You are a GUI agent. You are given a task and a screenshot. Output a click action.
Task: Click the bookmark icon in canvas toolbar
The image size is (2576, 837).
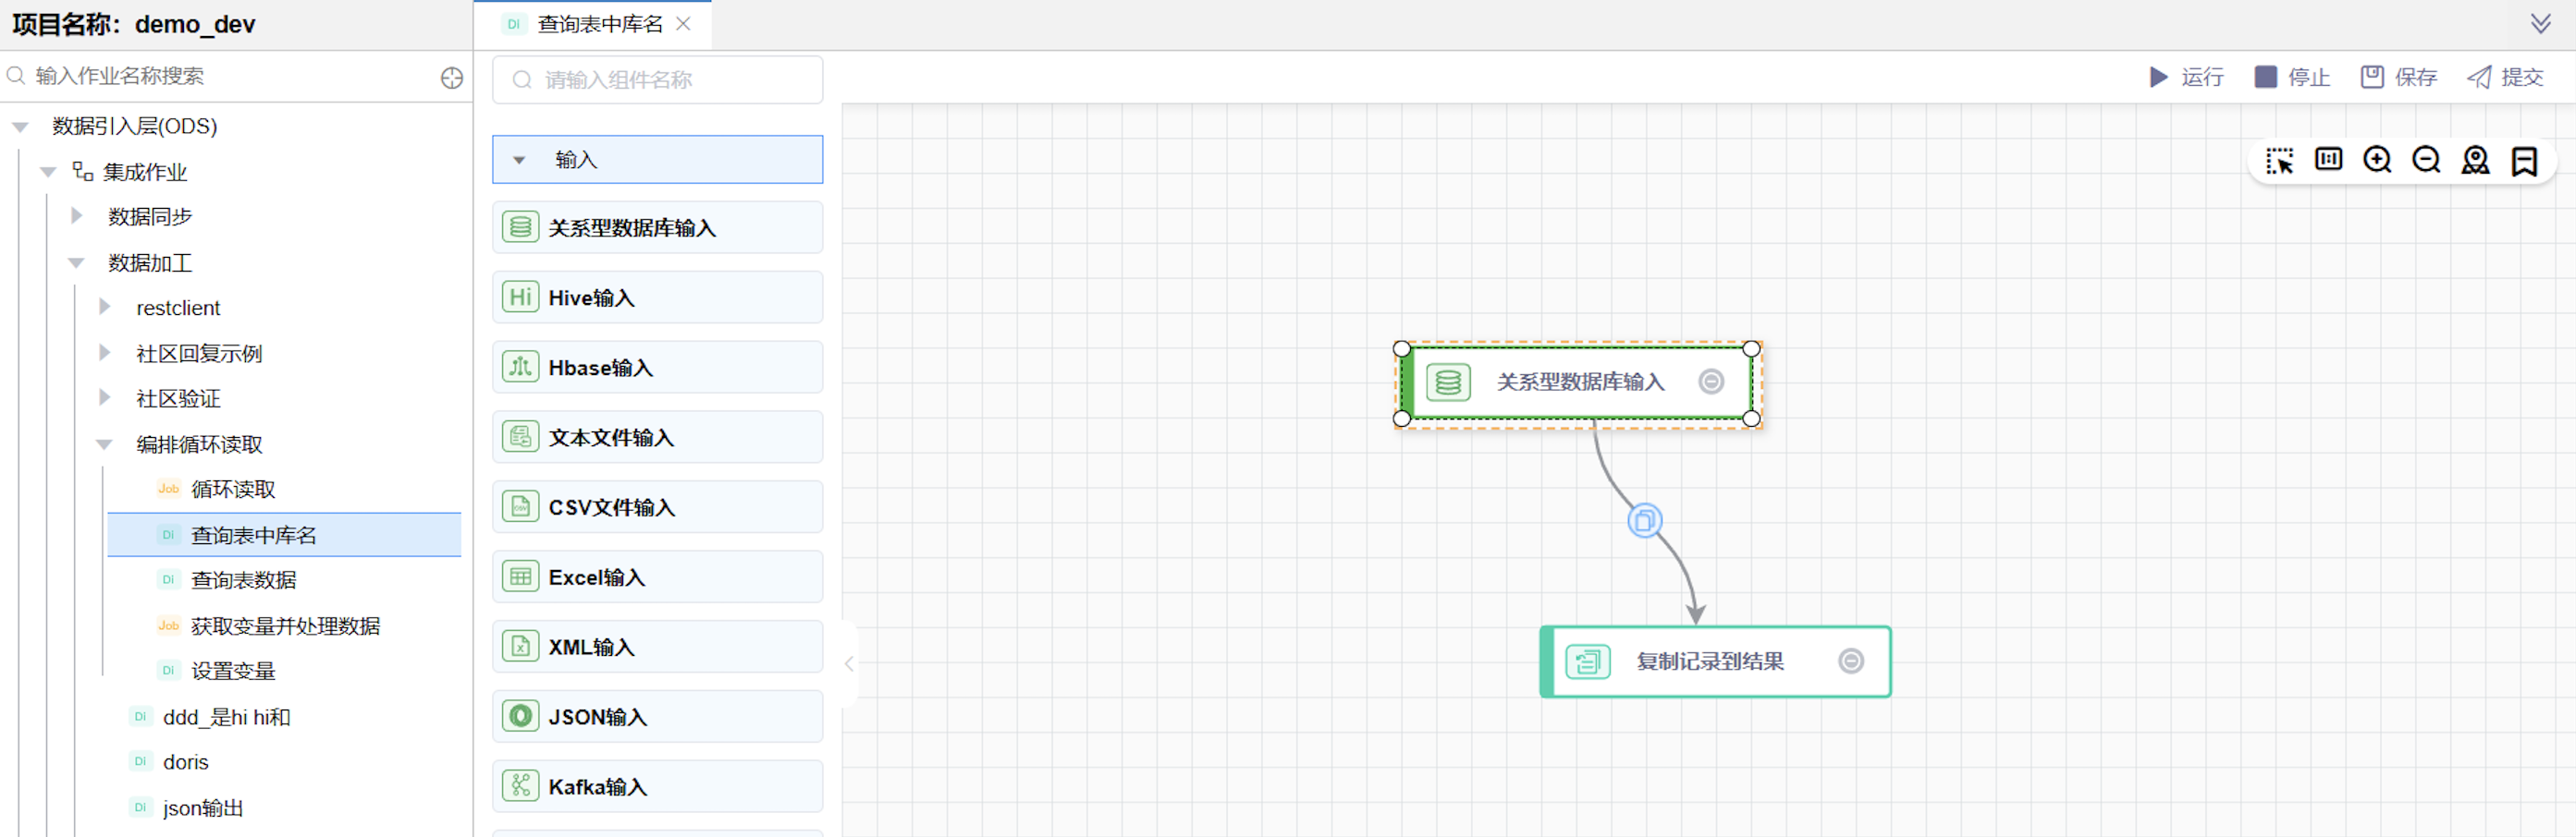(x=2524, y=161)
